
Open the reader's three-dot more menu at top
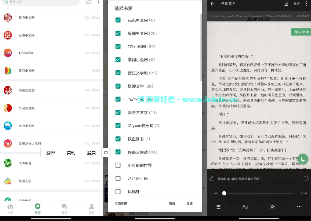(306, 4)
